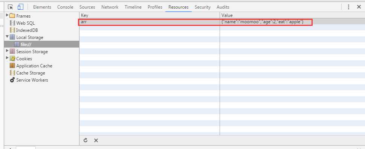Open the Network tab
365x149 pixels.
tap(110, 7)
